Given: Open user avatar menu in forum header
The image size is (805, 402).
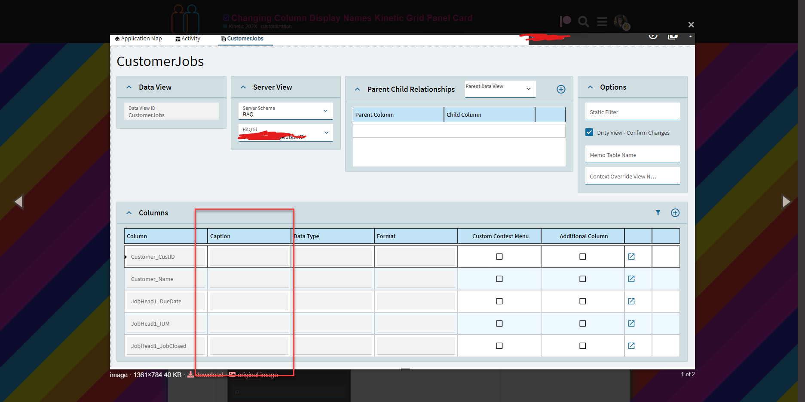Looking at the screenshot, I should point(621,22).
